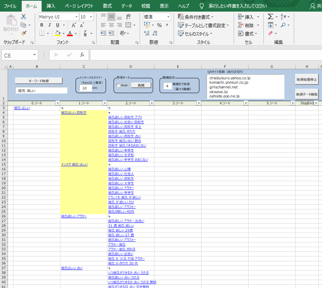Open the font size dropdown
This screenshot has width=322, height=288.
click(91, 17)
